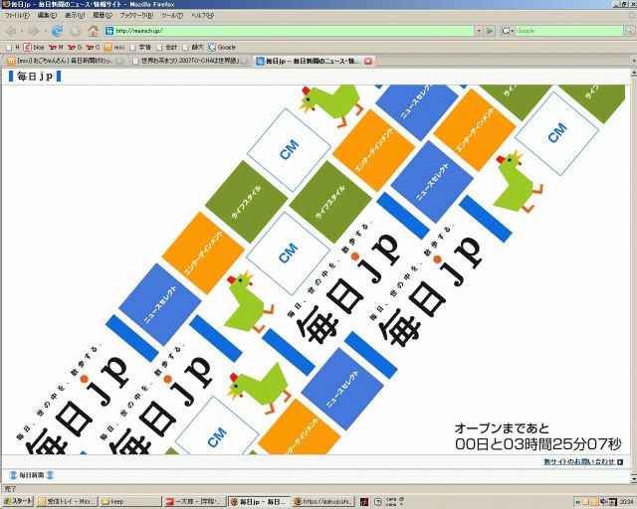Screen dimensions: 637x509
Task: Open the back history dropdown arrow
Action: (x=22, y=31)
